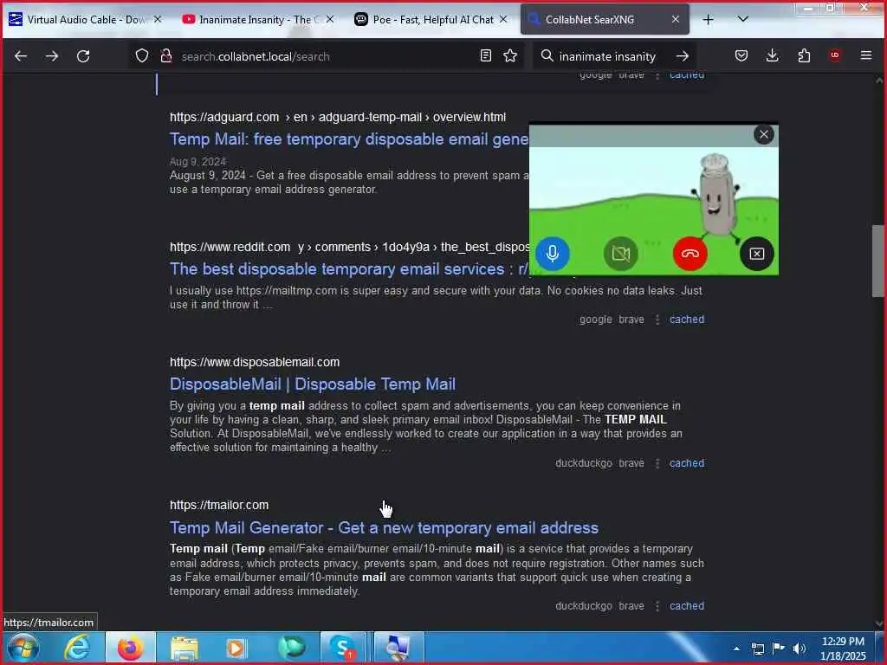Click https://www.disposablemail.com URL text
Viewport: 887px width, 665px height.
coord(255,362)
